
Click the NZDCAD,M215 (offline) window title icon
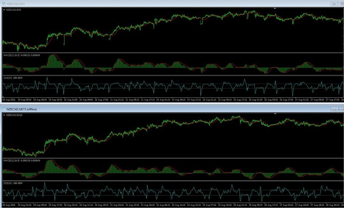click(4, 109)
